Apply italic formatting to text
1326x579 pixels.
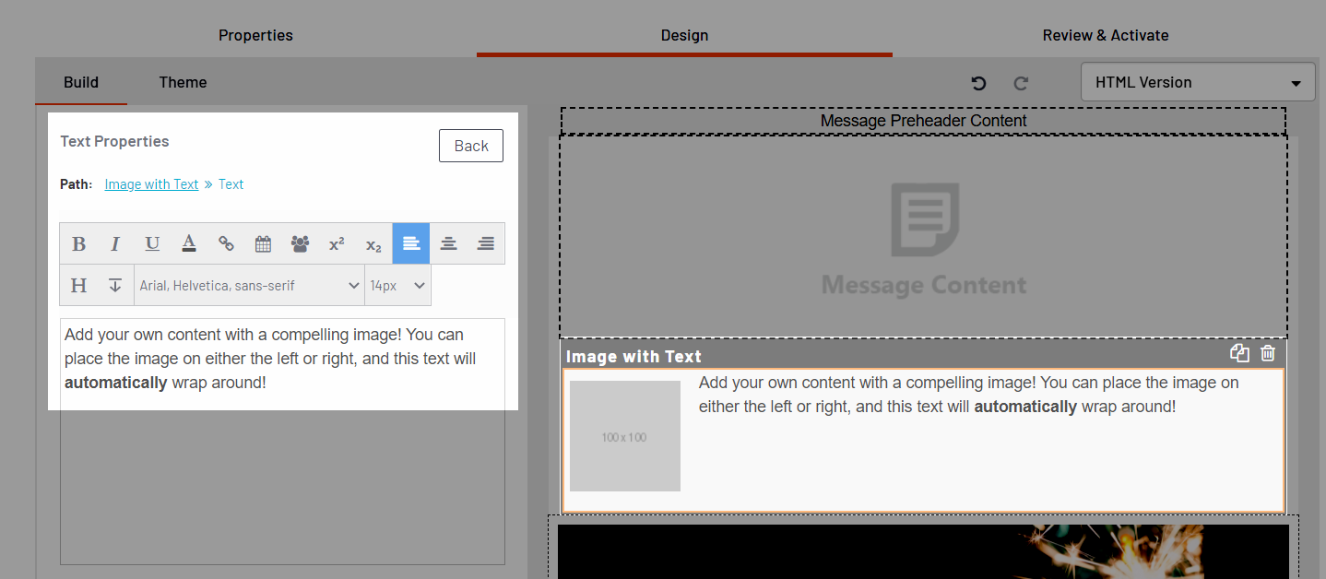click(115, 243)
